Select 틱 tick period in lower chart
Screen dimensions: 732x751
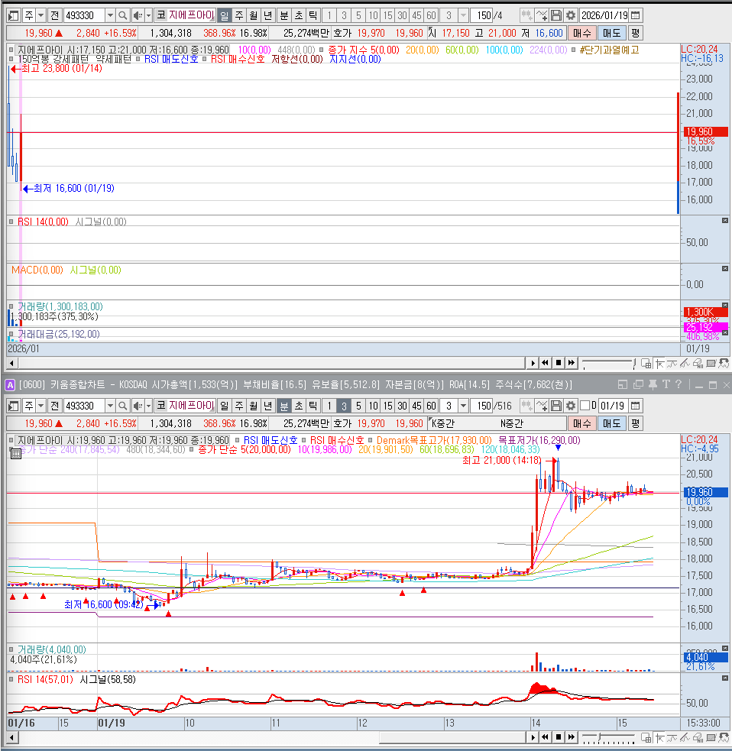point(313,406)
